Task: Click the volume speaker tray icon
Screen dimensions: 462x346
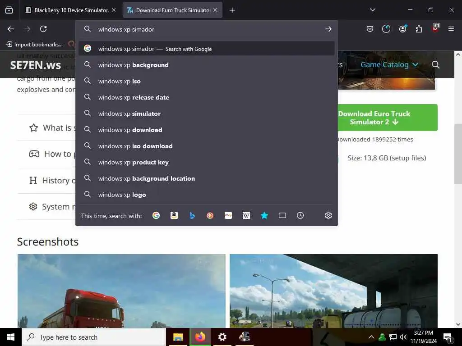Action: tap(403, 337)
